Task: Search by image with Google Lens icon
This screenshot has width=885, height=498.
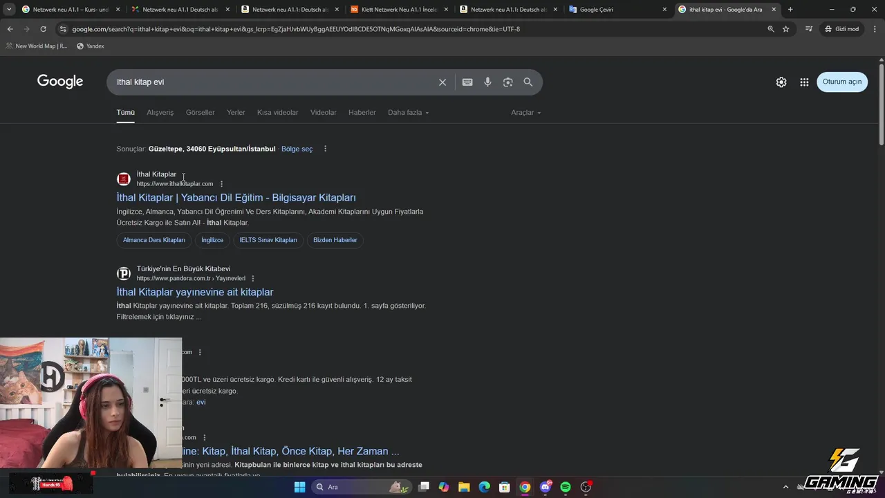Action: point(508,82)
